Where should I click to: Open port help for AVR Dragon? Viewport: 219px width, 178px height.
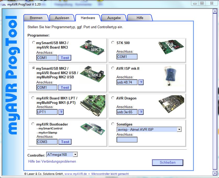[x=141, y=112]
